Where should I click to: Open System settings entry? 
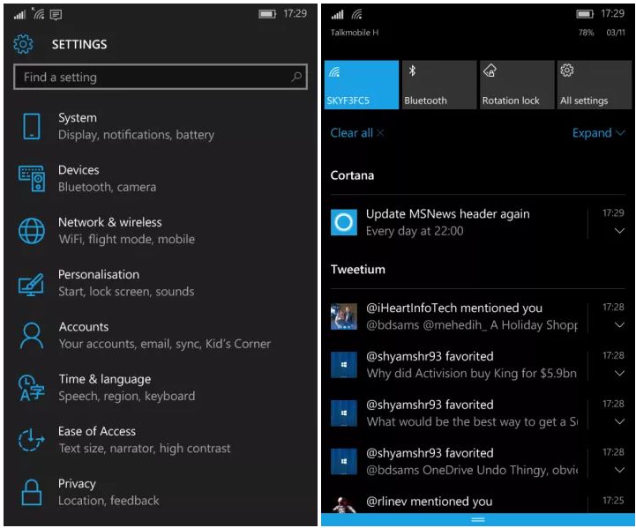161,126
